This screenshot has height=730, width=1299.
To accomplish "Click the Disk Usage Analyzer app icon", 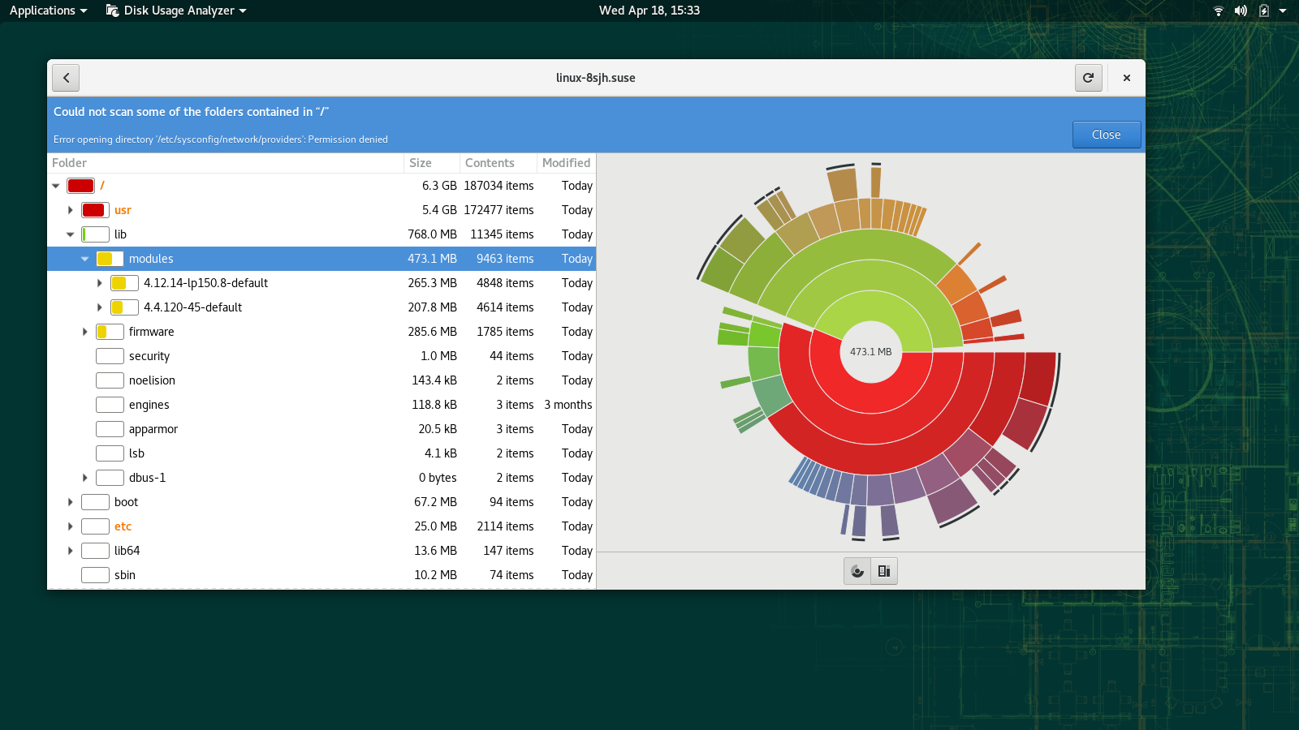I will pos(113,11).
